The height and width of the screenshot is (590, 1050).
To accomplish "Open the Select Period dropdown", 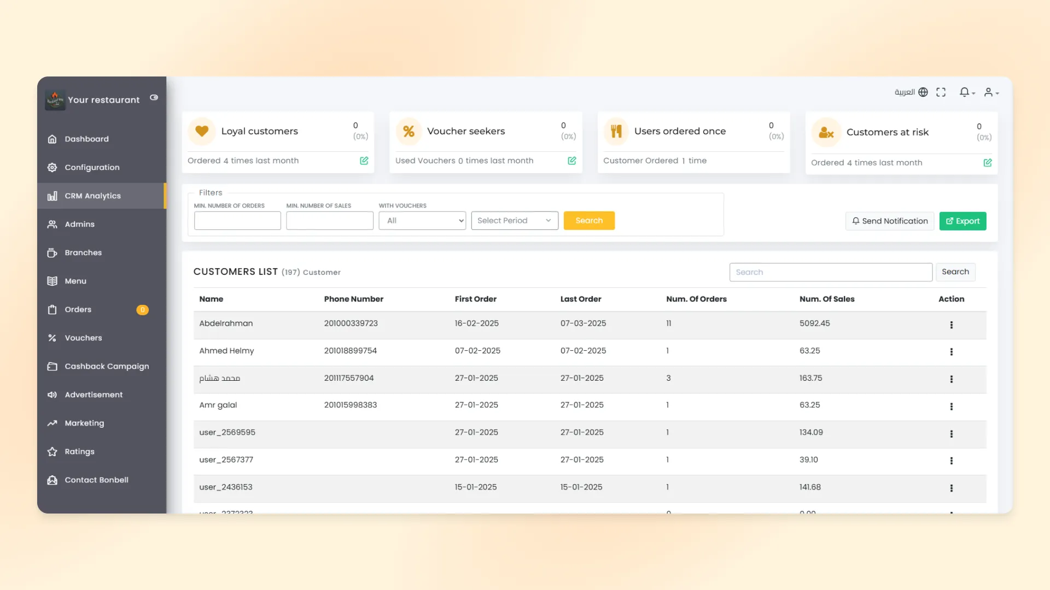I will [515, 221].
